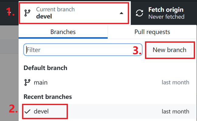Viewport: 197px width, 121px height.
Task: Collapse the branch list using the up caret
Action: 121,13
